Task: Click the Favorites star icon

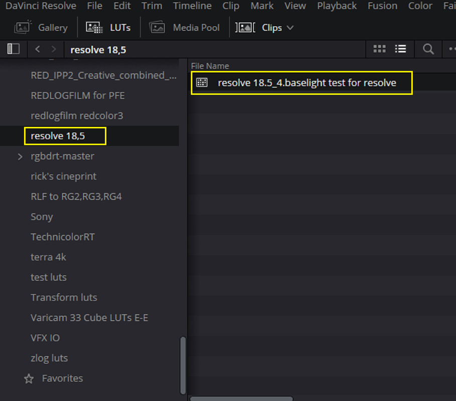Action: (29, 378)
